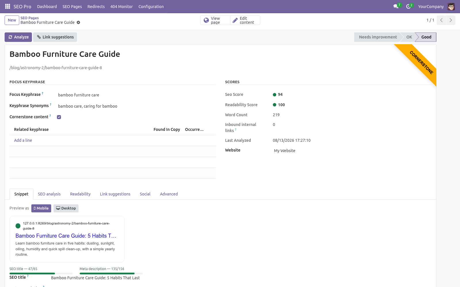Switch preview to Mobile
Screen dimensions: 460x287
(41, 208)
